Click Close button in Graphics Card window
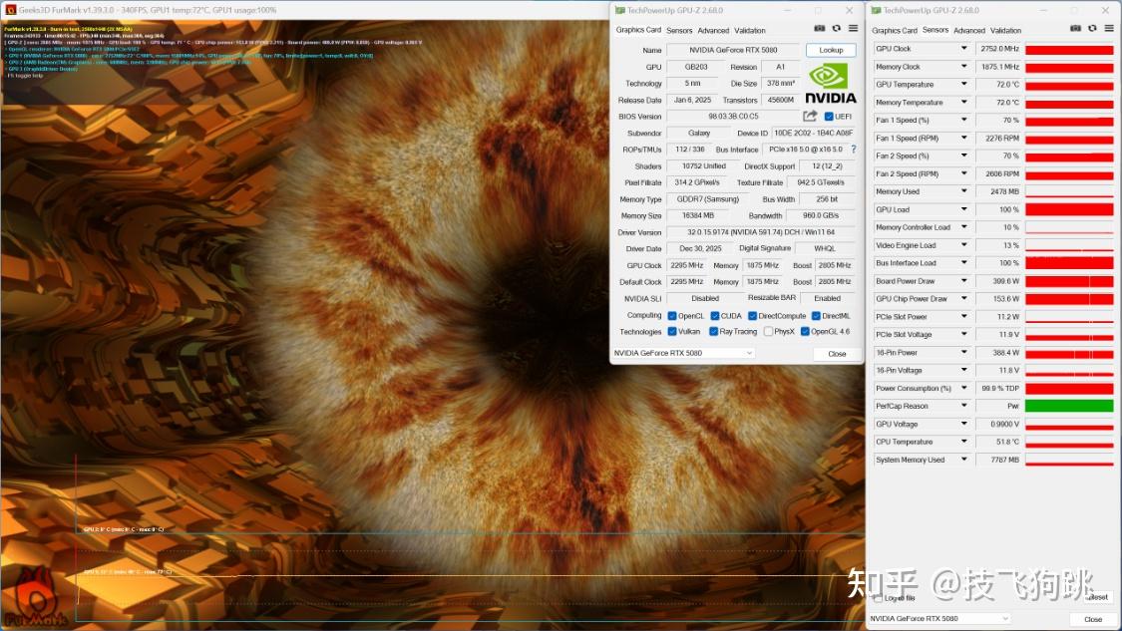This screenshot has height=631, width=1122. click(x=837, y=354)
